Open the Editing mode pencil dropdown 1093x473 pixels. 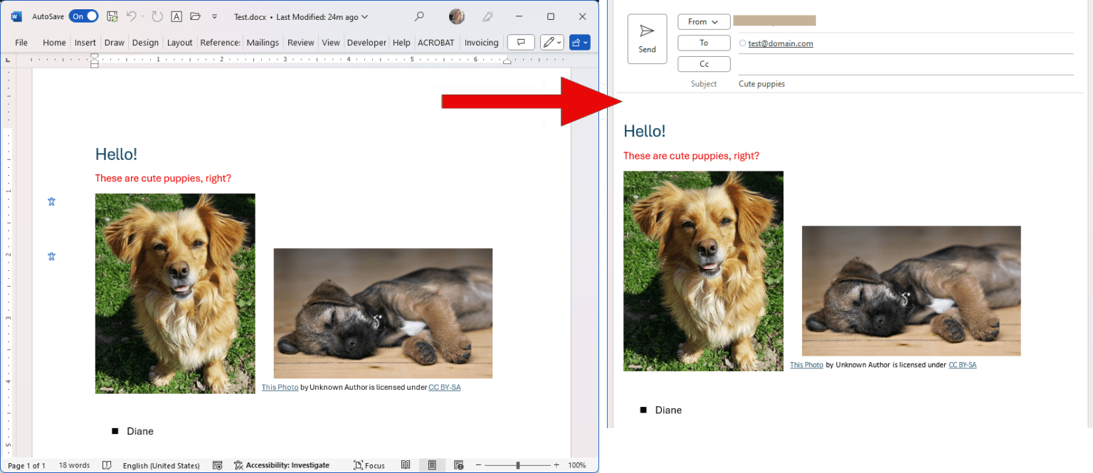tap(551, 42)
